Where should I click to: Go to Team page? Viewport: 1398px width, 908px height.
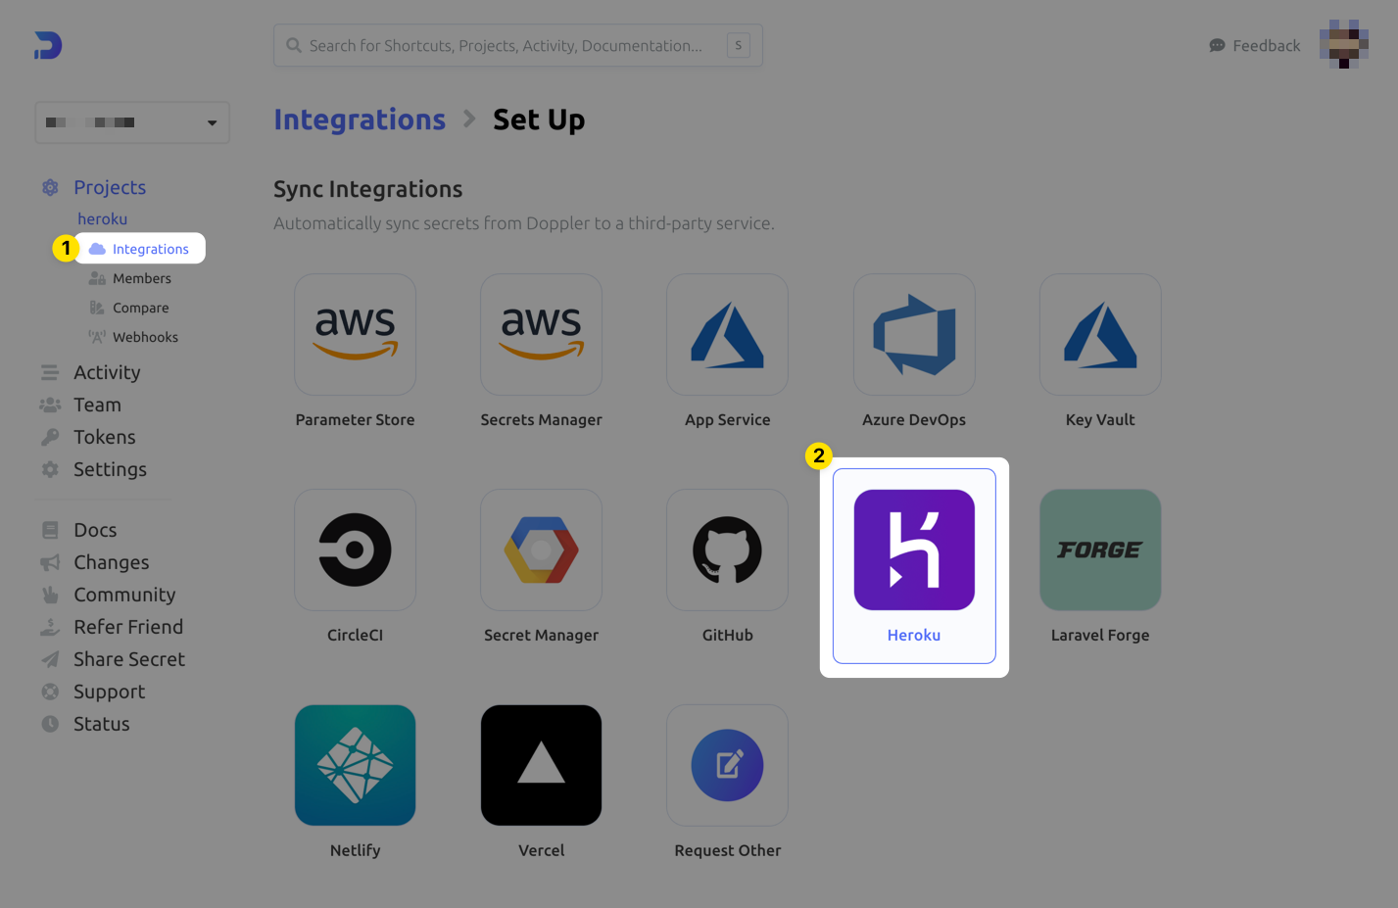click(97, 405)
